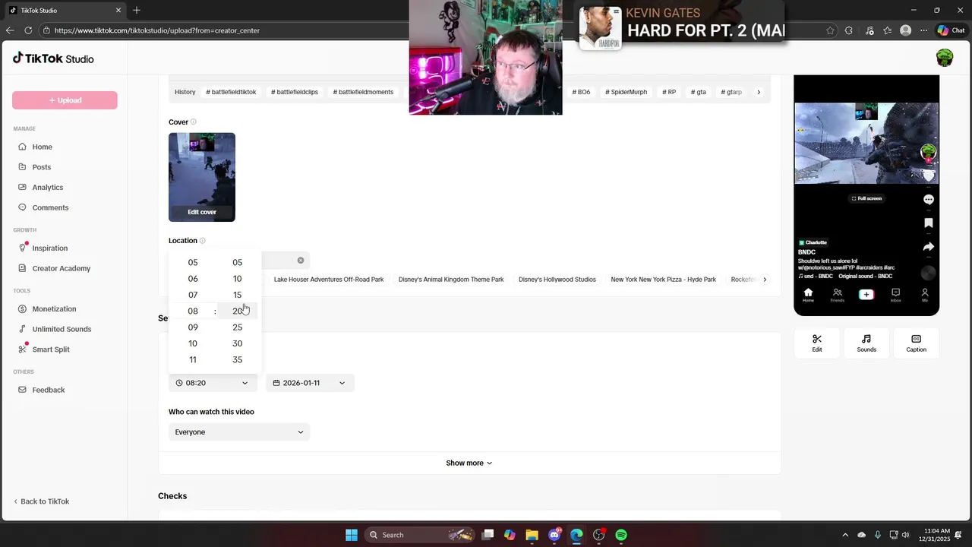Viewport: 972px width, 547px height.
Task: Add hashtag # SpiderMurph
Action: click(626, 92)
